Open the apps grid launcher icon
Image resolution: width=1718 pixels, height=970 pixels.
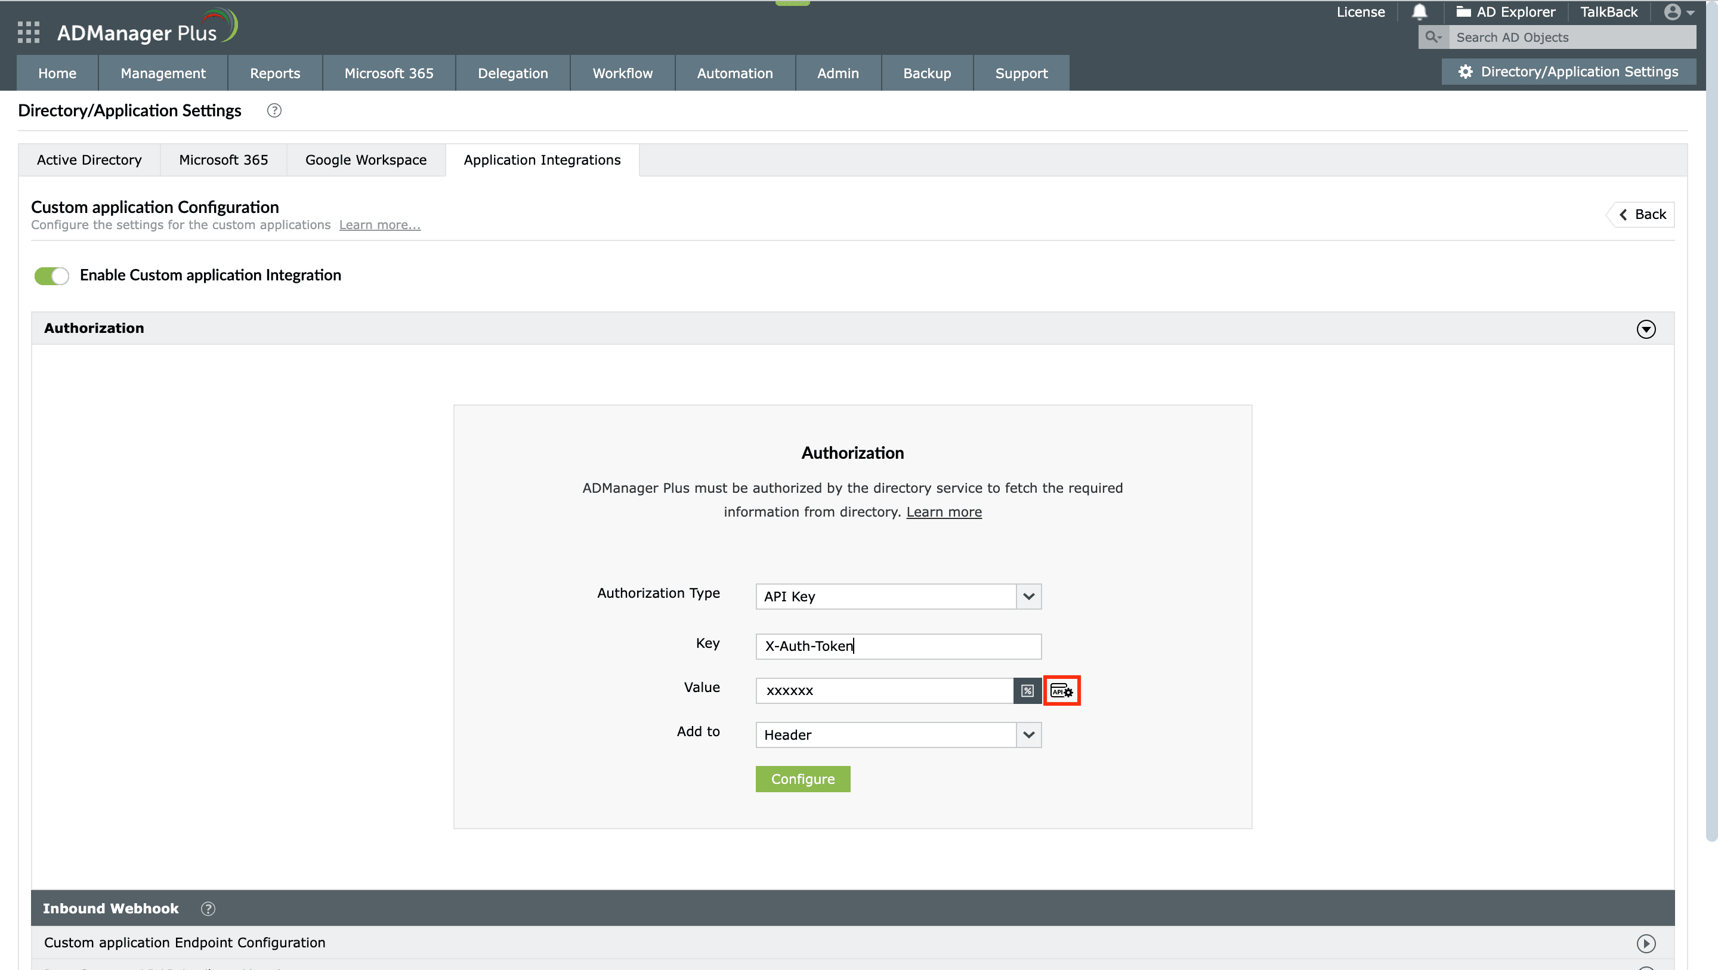(28, 32)
